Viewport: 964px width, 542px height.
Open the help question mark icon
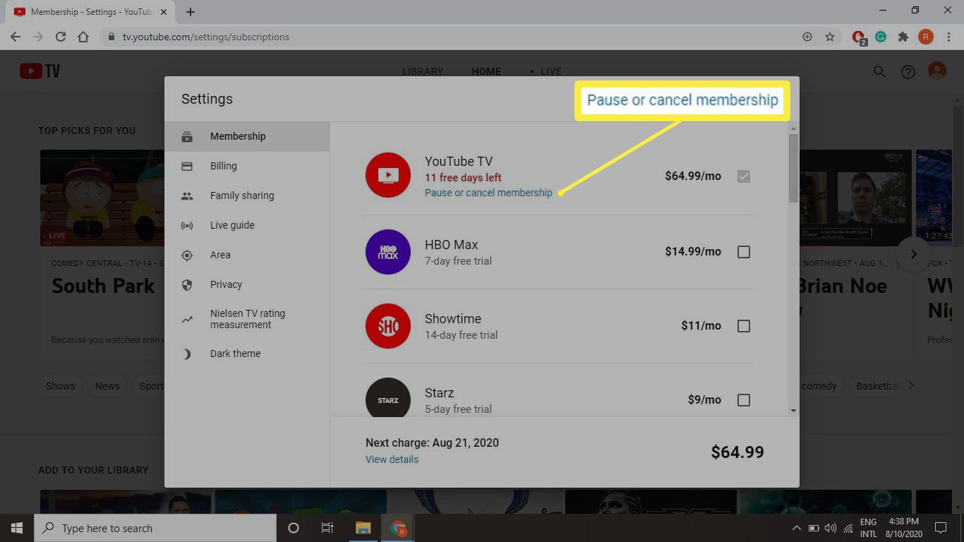(x=908, y=72)
